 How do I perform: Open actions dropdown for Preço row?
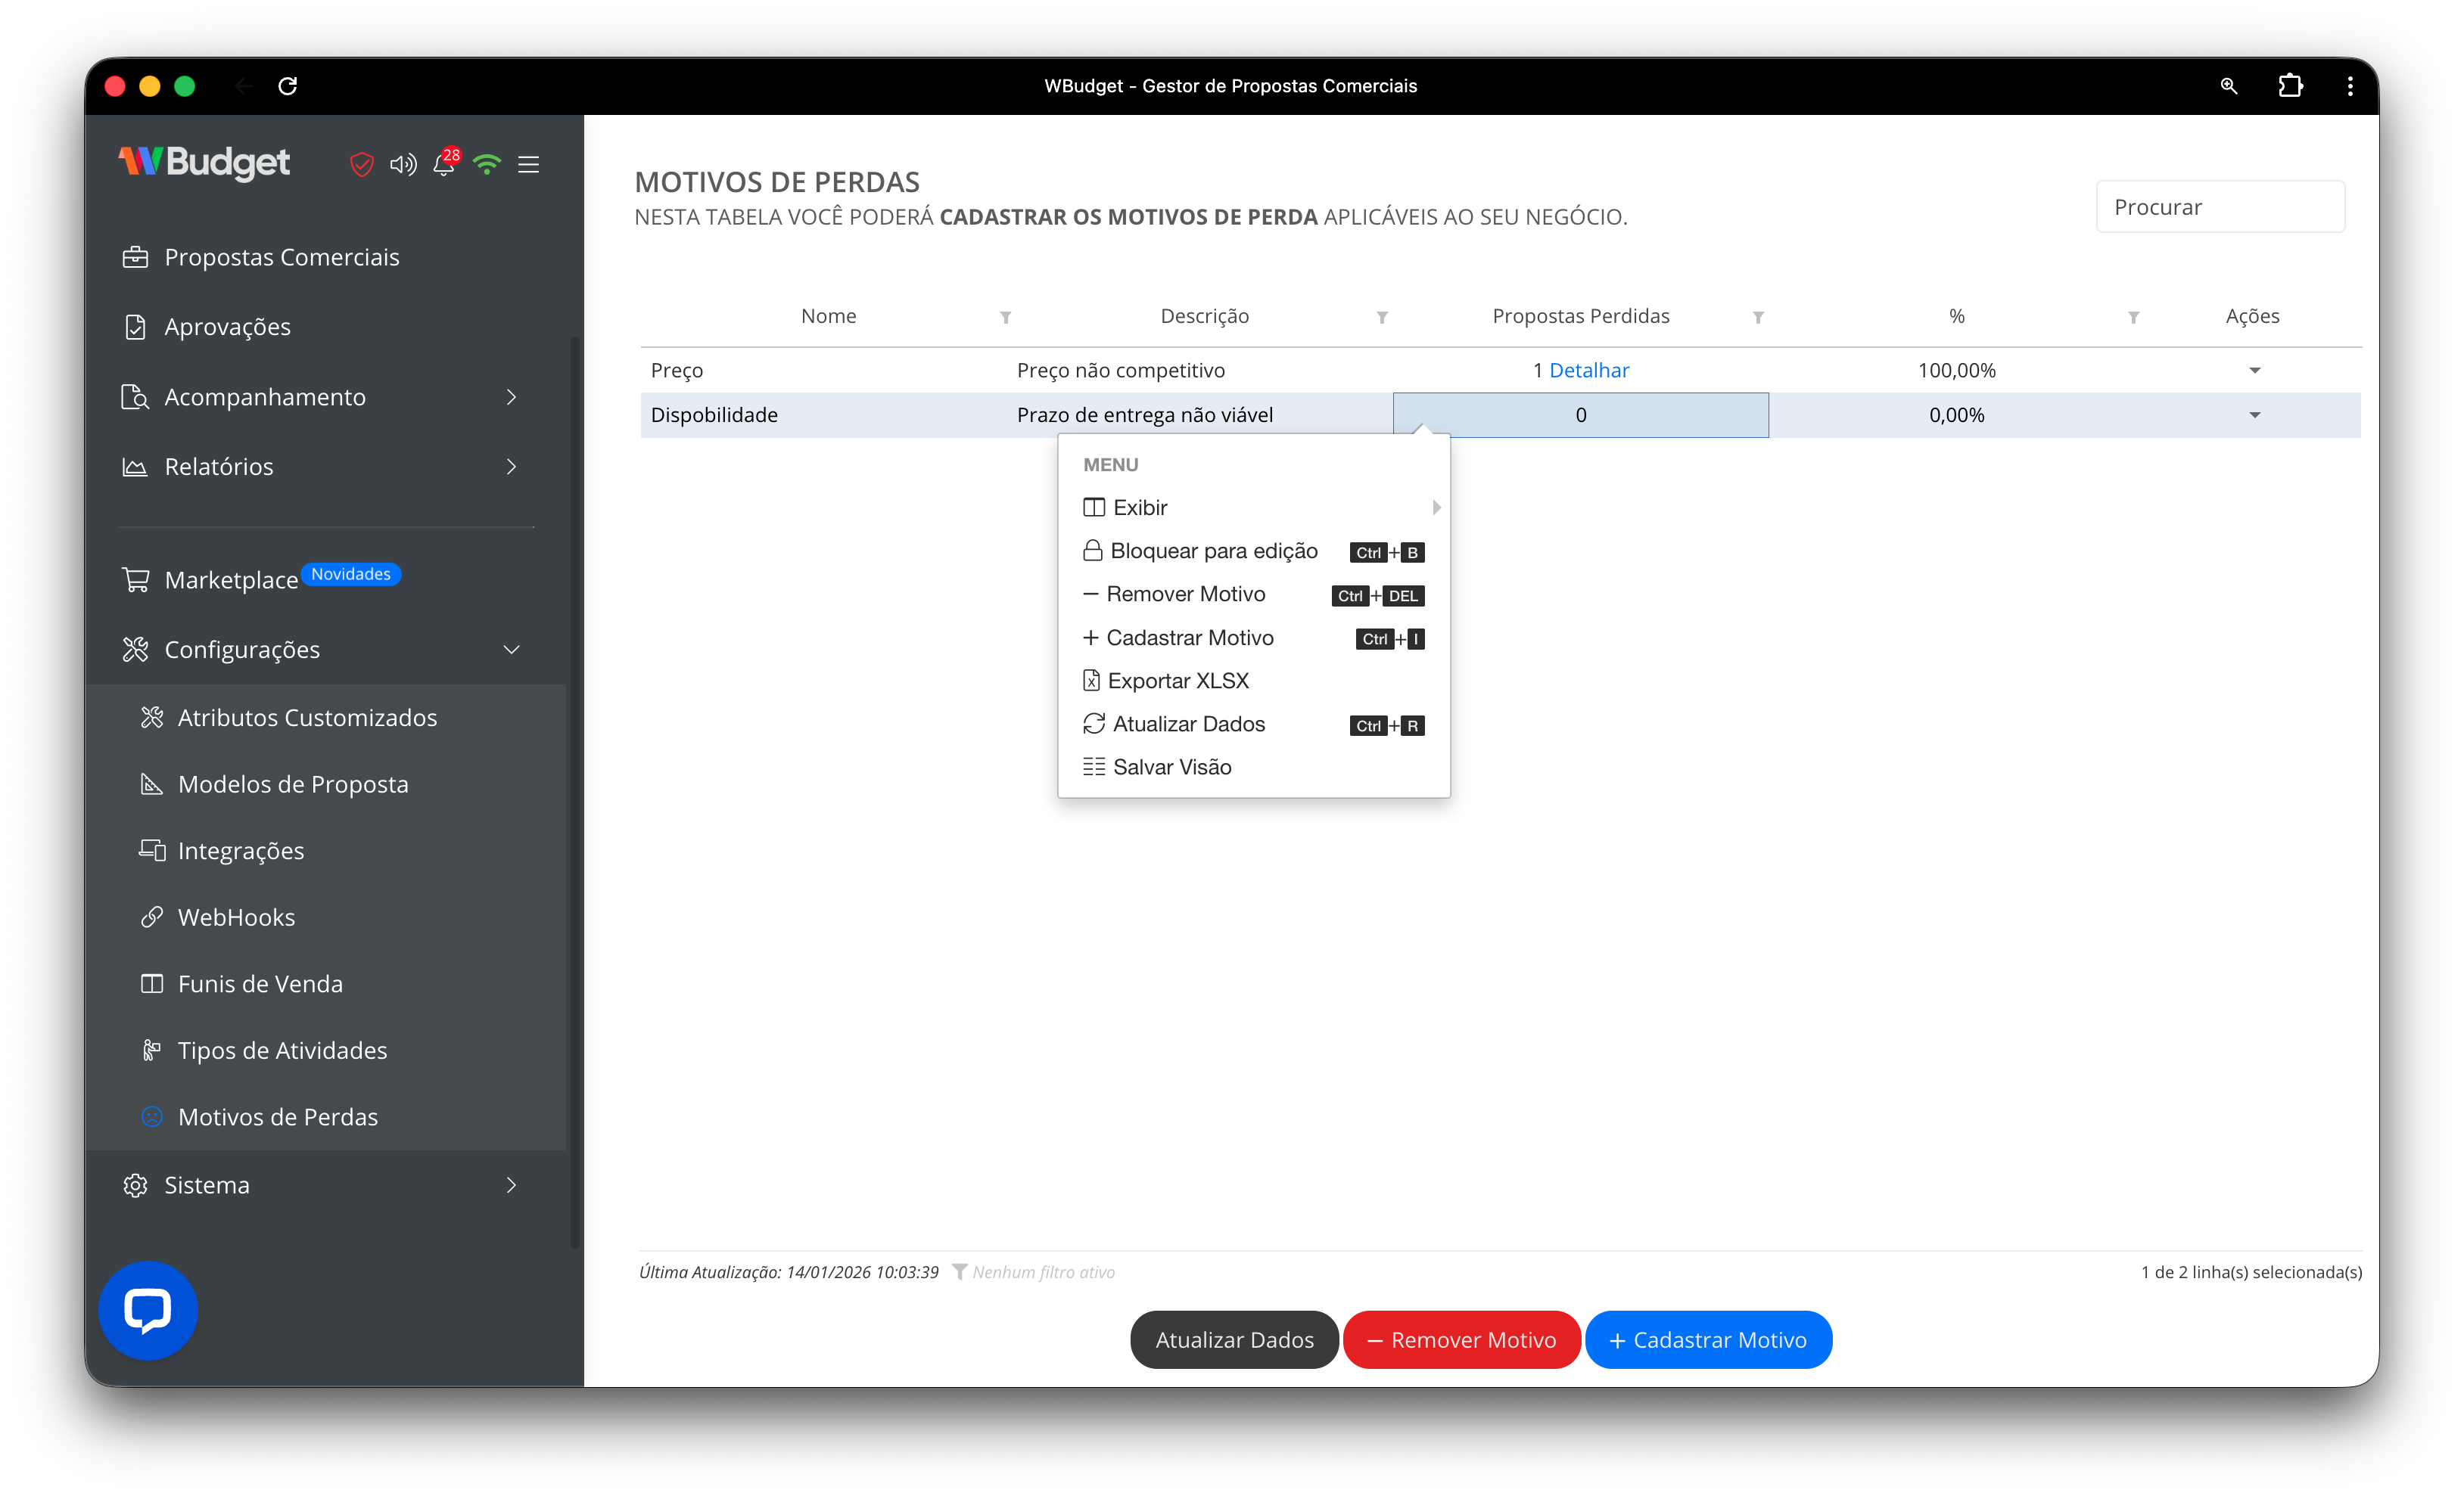pos(2255,371)
